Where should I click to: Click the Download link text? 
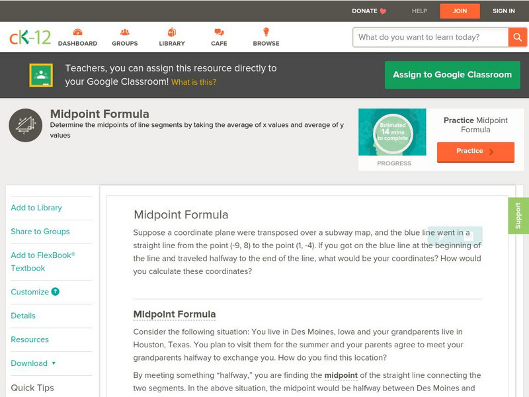[x=29, y=363]
